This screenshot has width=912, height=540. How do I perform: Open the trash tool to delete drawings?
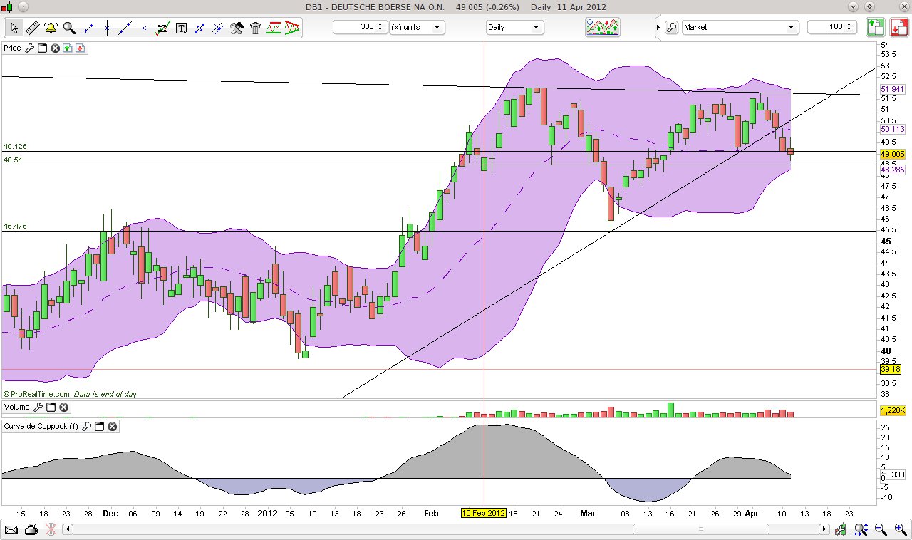255,27
